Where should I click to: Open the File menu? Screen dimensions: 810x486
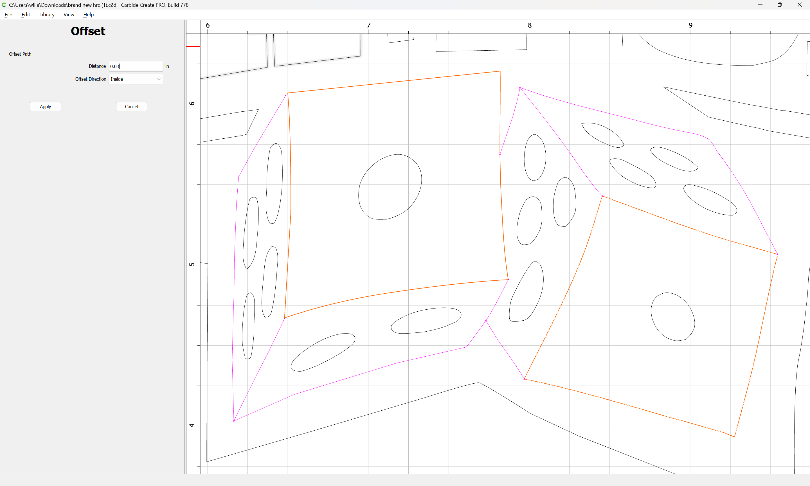click(8, 14)
